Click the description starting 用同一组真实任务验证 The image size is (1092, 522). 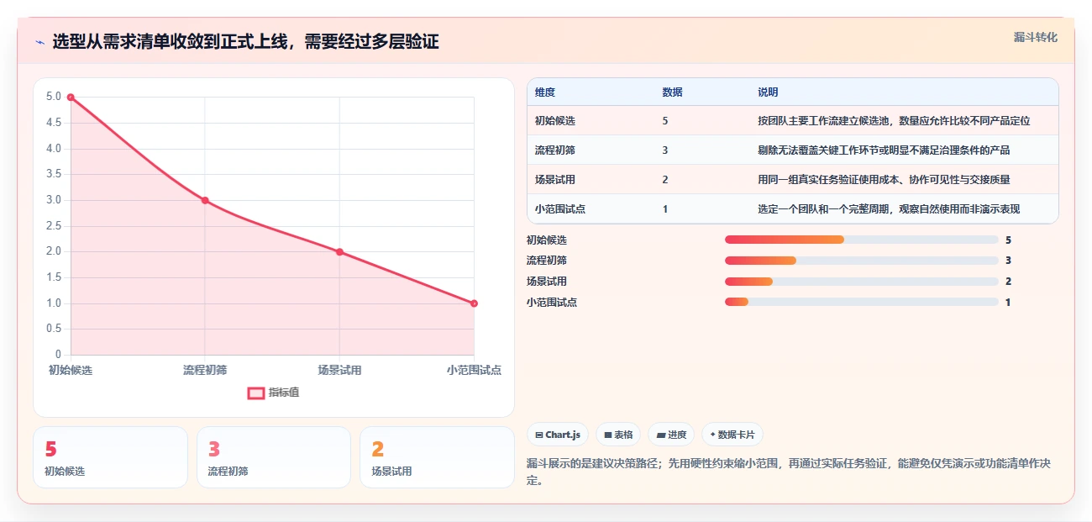[884, 180]
